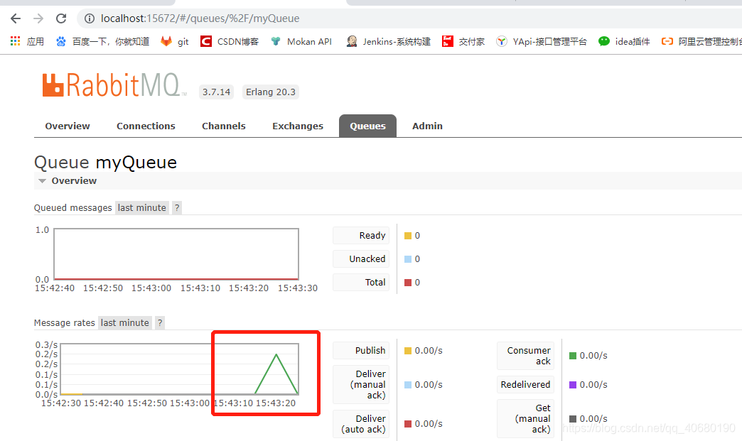Click the Deliver manual ack swatch
Screen dimensions: 742x441
pyautogui.click(x=408, y=385)
